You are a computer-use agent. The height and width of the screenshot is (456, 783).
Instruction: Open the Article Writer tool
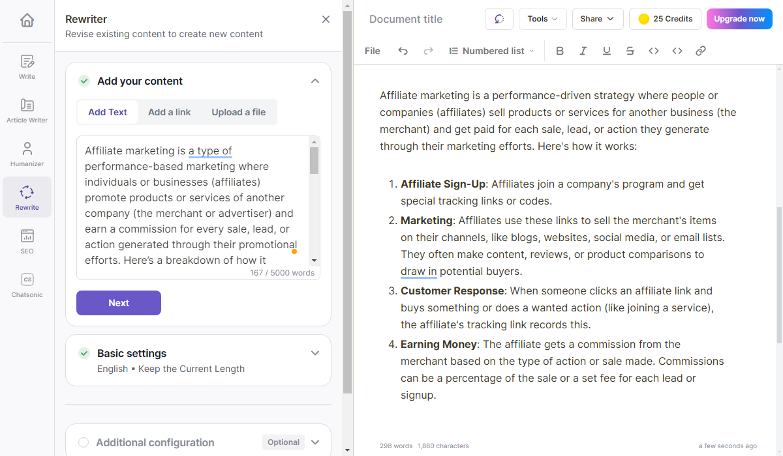point(27,110)
